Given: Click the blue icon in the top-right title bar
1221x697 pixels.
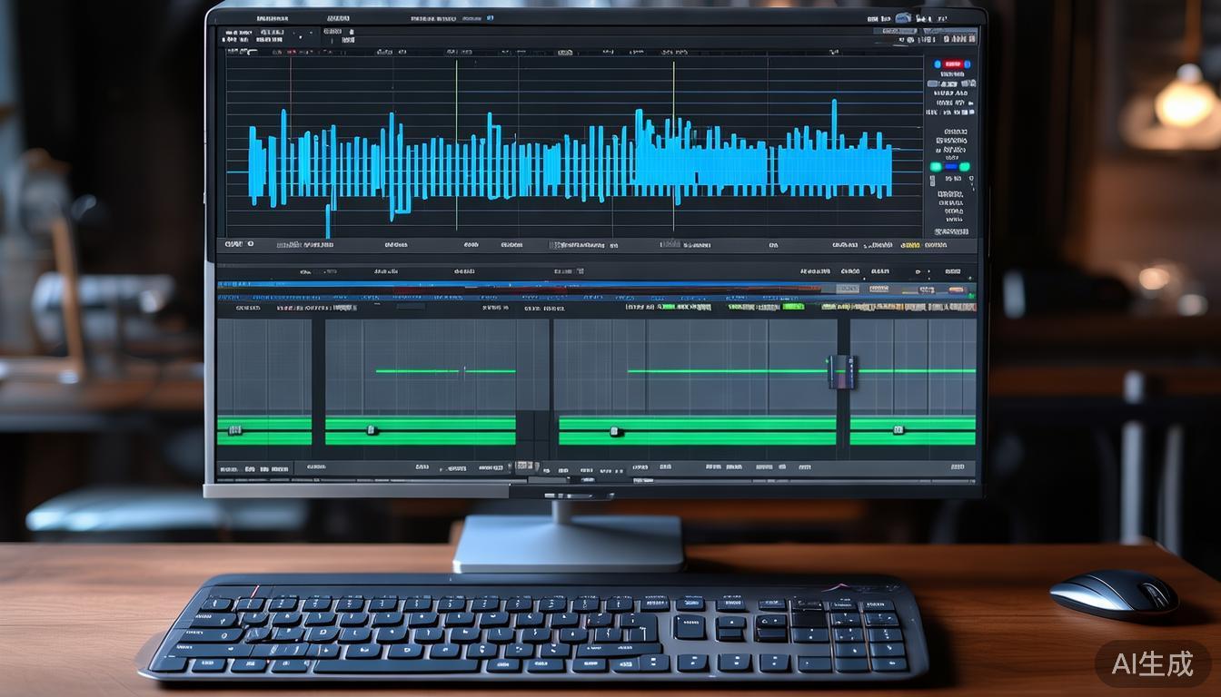Looking at the screenshot, I should (903, 17).
